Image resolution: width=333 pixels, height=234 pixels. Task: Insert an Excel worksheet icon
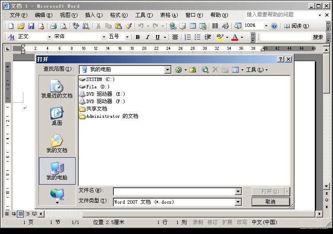tap(203, 26)
